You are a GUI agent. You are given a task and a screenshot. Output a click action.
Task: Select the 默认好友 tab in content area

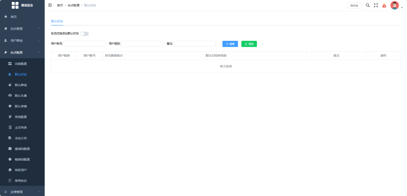[57, 21]
